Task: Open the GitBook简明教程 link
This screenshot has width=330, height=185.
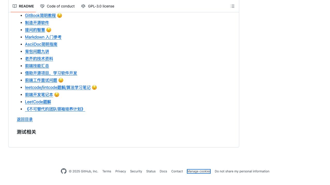Action: (40, 15)
